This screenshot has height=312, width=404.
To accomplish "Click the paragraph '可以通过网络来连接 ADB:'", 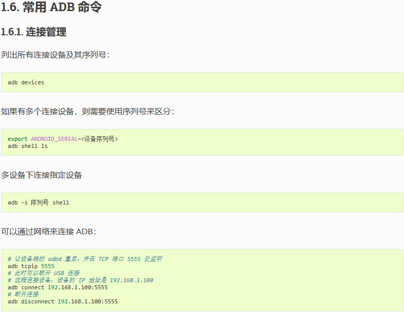I will [x=48, y=232].
